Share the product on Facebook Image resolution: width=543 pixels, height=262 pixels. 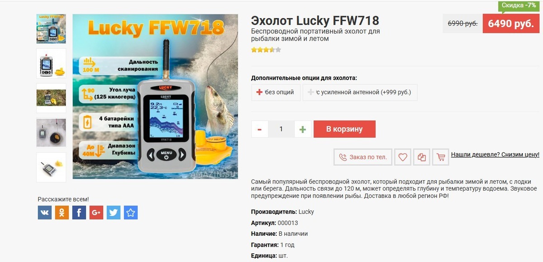(79, 212)
